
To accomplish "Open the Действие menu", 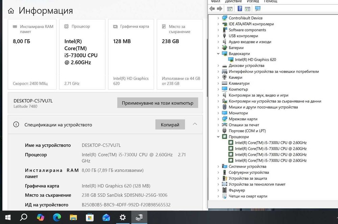I will [233, 1].
